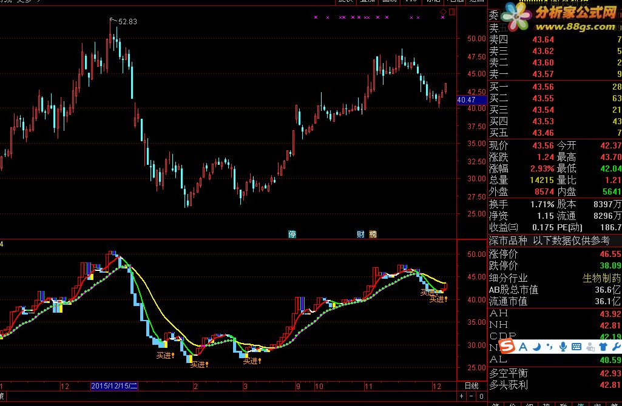Click the 生物制药 industry label
Image resolution: width=622 pixels, height=406 pixels.
[x=601, y=278]
